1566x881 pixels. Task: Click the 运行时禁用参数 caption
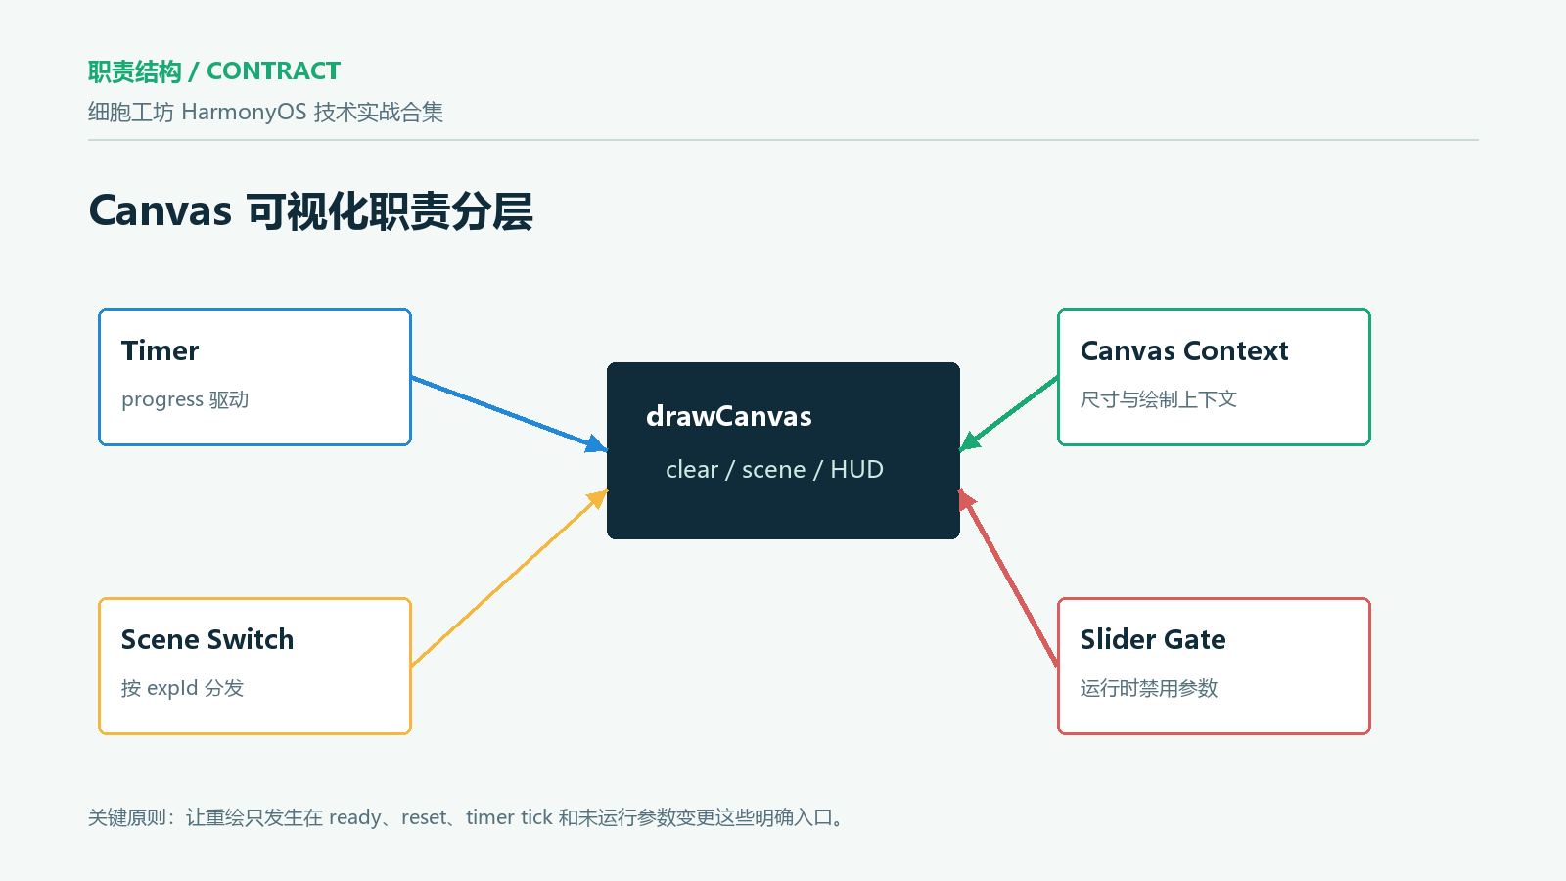pyautogui.click(x=1149, y=688)
